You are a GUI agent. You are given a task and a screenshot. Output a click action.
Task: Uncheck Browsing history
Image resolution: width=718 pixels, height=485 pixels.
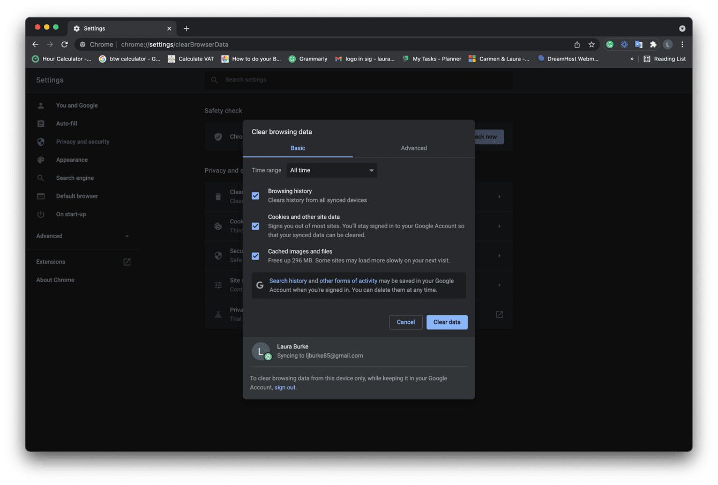point(255,195)
